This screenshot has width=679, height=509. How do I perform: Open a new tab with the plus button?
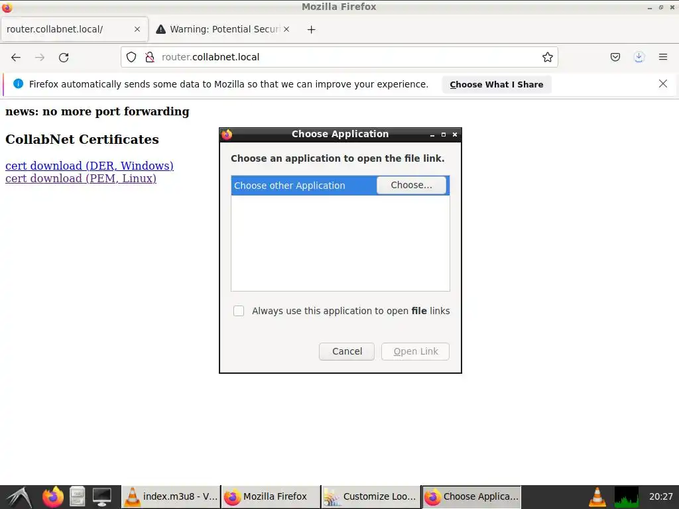tap(312, 29)
